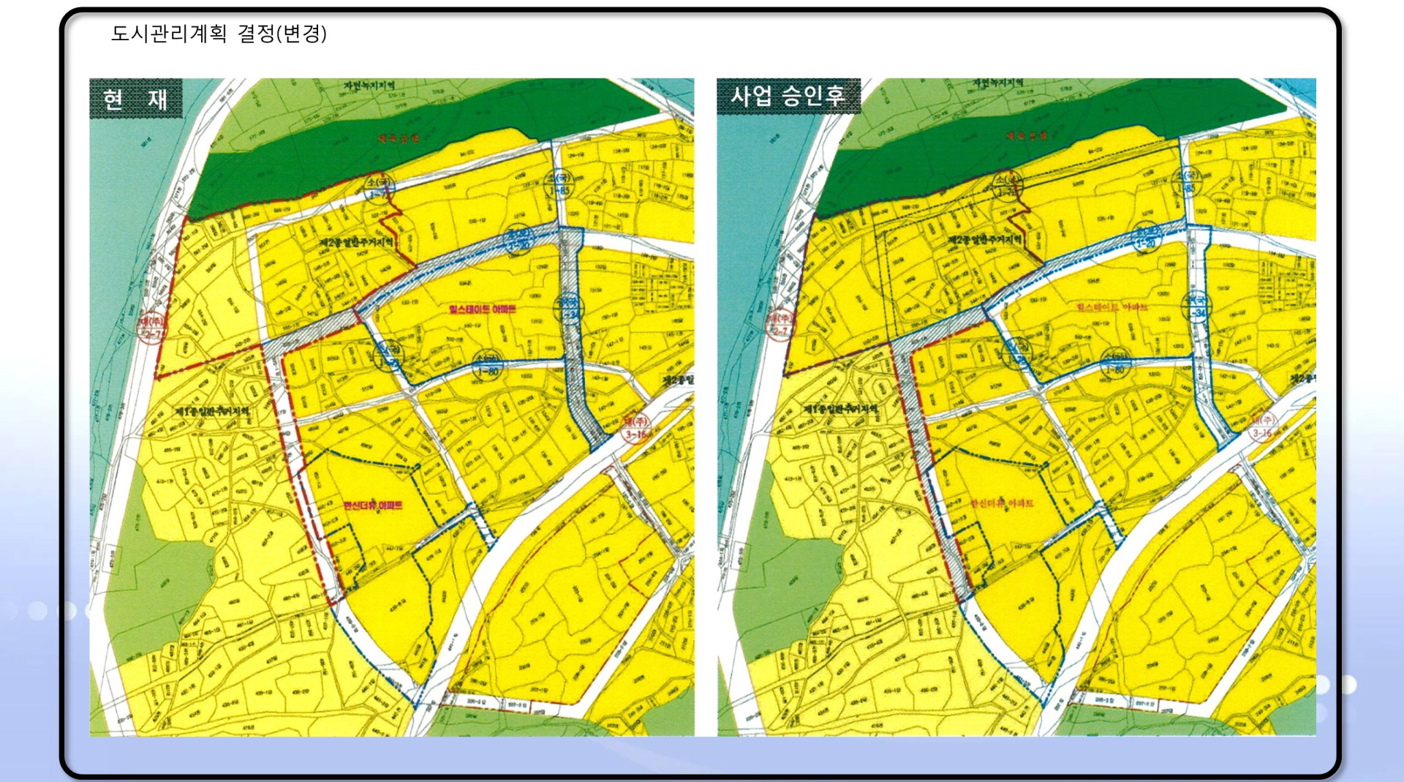Click the 1-20 road marker in 현재 map
This screenshot has height=782, width=1404.
tap(518, 239)
